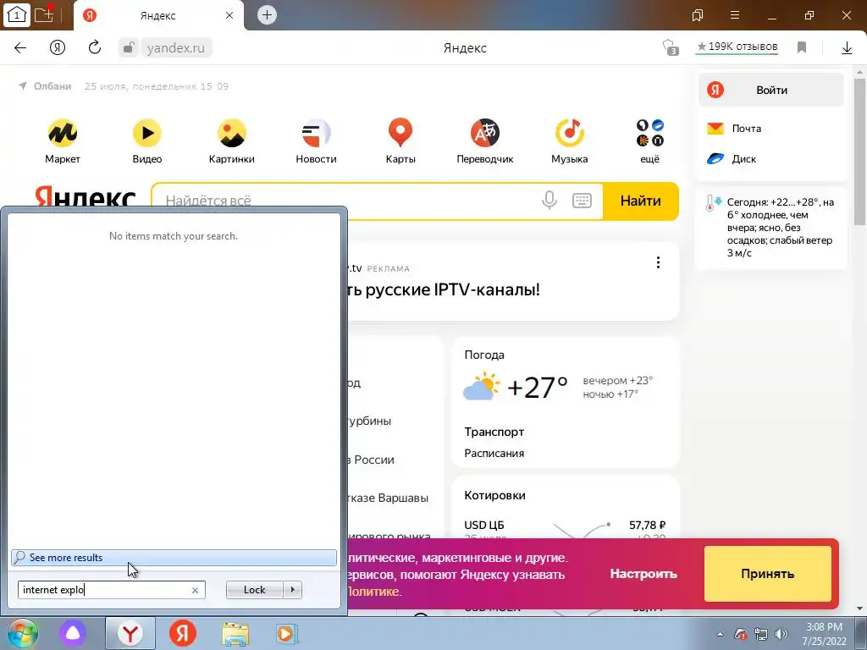Open the Картинки service icon
This screenshot has width=867, height=650.
[232, 133]
